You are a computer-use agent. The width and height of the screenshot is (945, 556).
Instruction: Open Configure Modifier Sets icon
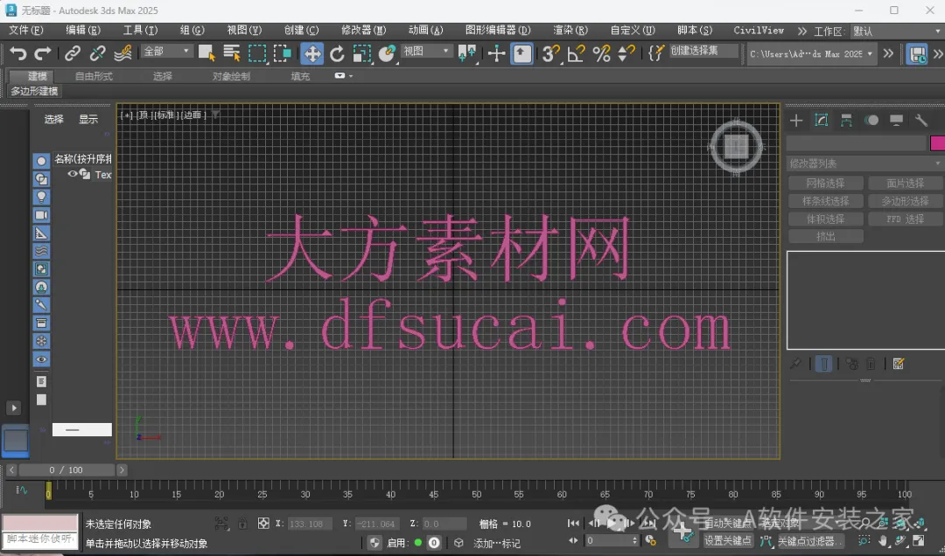899,364
